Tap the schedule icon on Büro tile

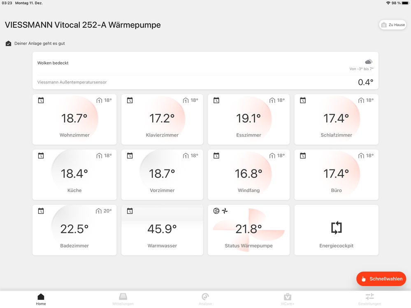pos(303,155)
